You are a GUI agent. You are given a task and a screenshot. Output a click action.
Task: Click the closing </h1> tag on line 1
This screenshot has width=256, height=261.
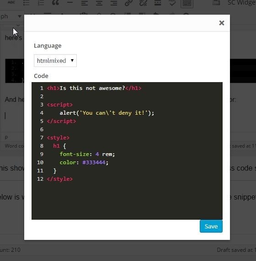(x=133, y=88)
